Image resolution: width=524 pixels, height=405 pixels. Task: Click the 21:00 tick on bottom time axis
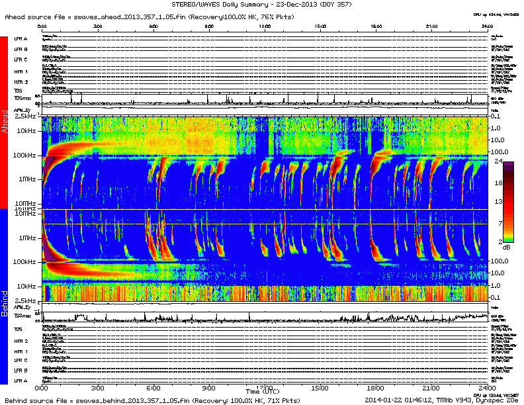(x=431, y=387)
